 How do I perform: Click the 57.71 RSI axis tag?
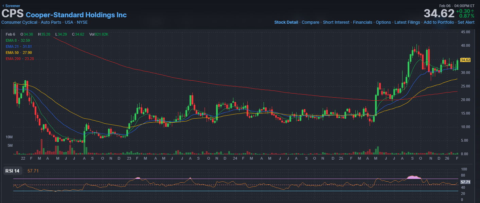coord(465,182)
